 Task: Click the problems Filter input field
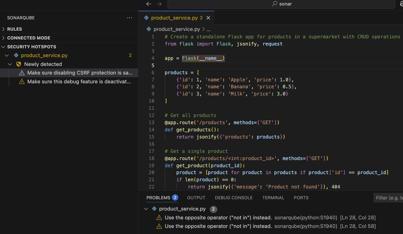click(388, 198)
